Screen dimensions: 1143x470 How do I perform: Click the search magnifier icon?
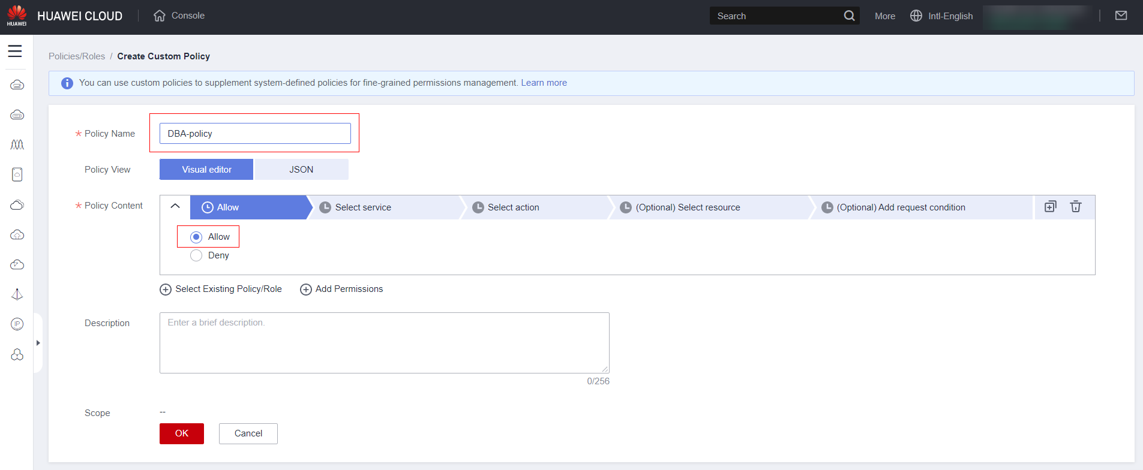tap(849, 16)
